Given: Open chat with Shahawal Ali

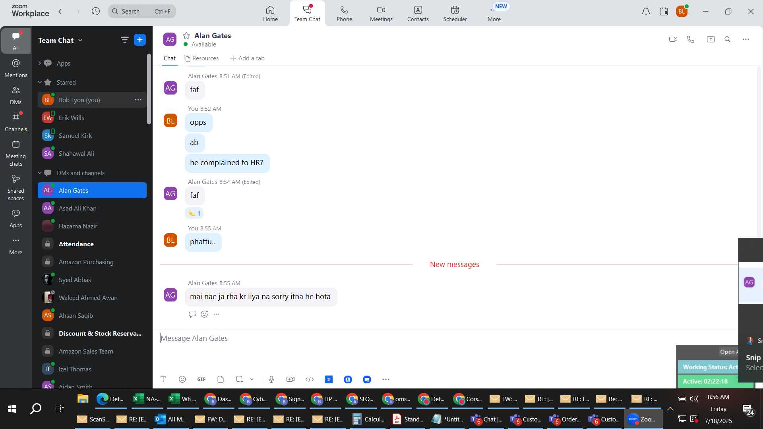Looking at the screenshot, I should coord(92,153).
